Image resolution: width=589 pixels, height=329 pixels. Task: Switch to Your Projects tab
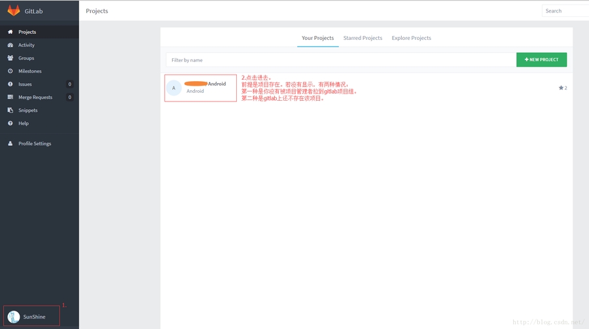(317, 38)
